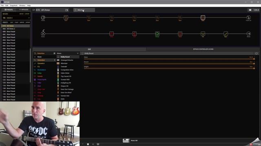The width and height of the screenshot is (261, 146).
Task: Click Copy in the Presets header
Action: pyautogui.click(x=12, y=22)
